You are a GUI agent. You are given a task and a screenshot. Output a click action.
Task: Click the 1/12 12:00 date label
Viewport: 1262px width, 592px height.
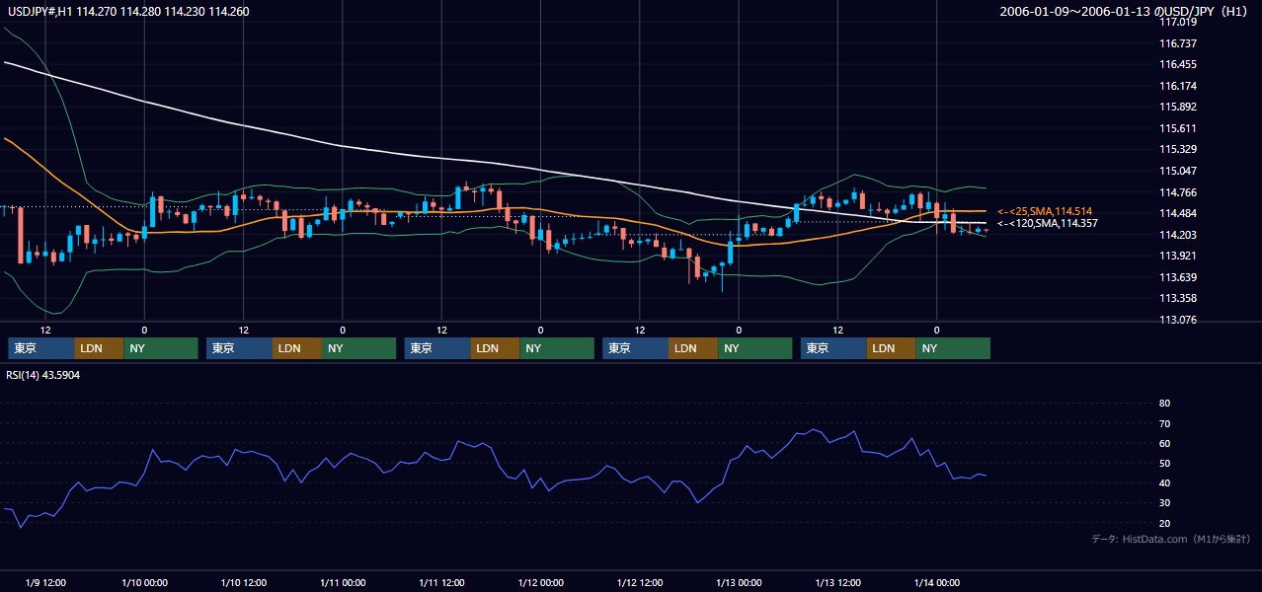(x=640, y=582)
